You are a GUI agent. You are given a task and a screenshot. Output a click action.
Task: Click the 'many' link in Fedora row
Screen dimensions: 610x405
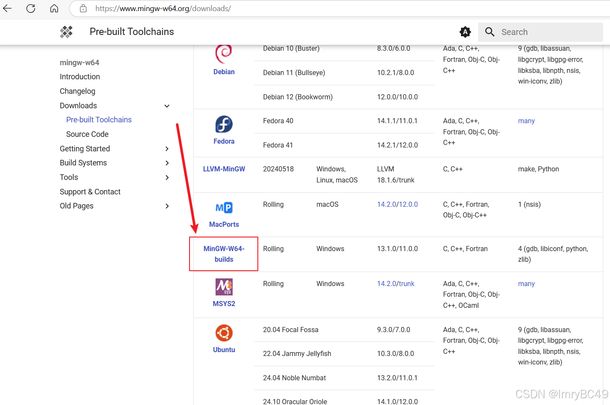[x=526, y=121]
